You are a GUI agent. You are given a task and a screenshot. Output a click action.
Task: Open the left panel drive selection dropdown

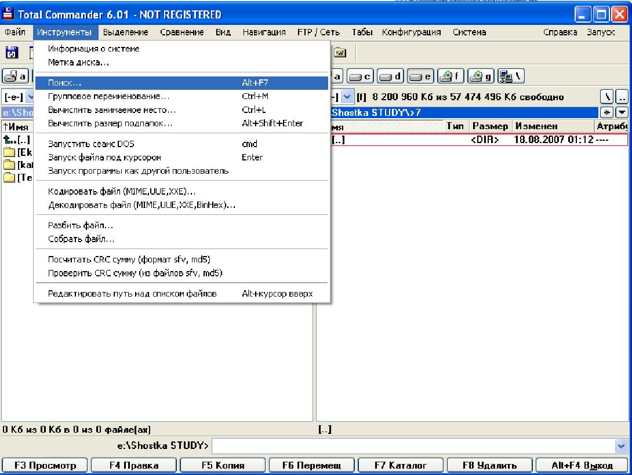tap(30, 97)
